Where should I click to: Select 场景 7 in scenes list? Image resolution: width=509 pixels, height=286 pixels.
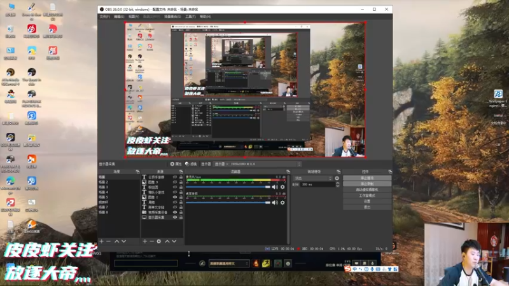pos(119,207)
